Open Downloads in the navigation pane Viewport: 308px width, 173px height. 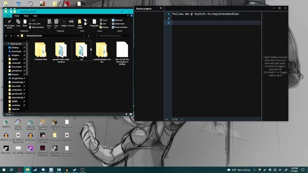pos(16,51)
